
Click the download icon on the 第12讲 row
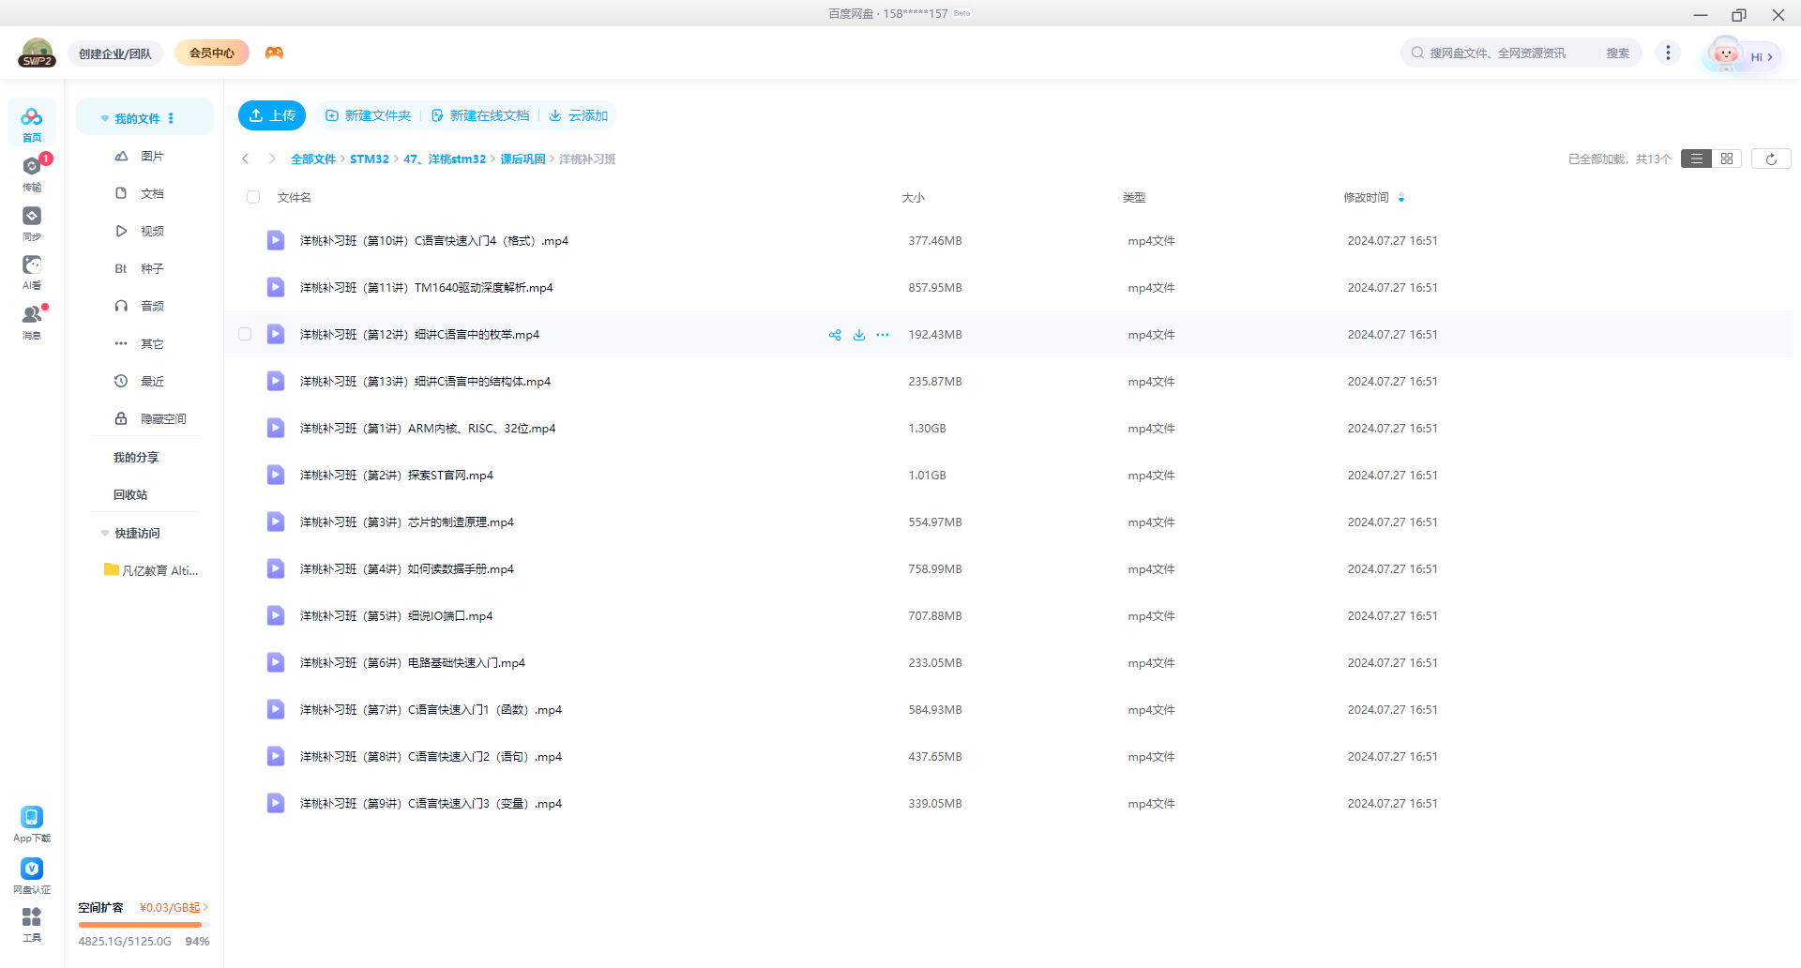coord(858,335)
